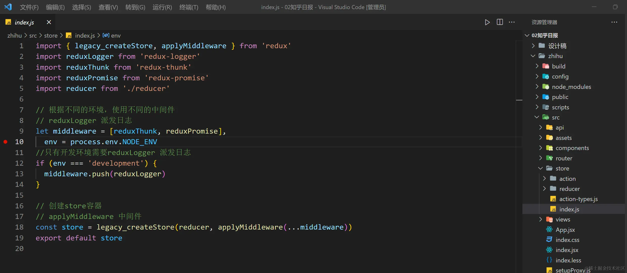Open the 终端(T) menu
627x273 pixels.
[x=189, y=7]
